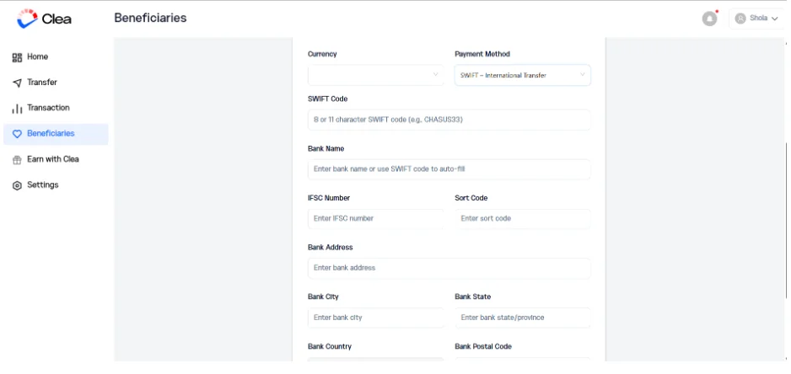791x374 pixels.
Task: Click the Sort Code input field
Action: pyautogui.click(x=523, y=219)
